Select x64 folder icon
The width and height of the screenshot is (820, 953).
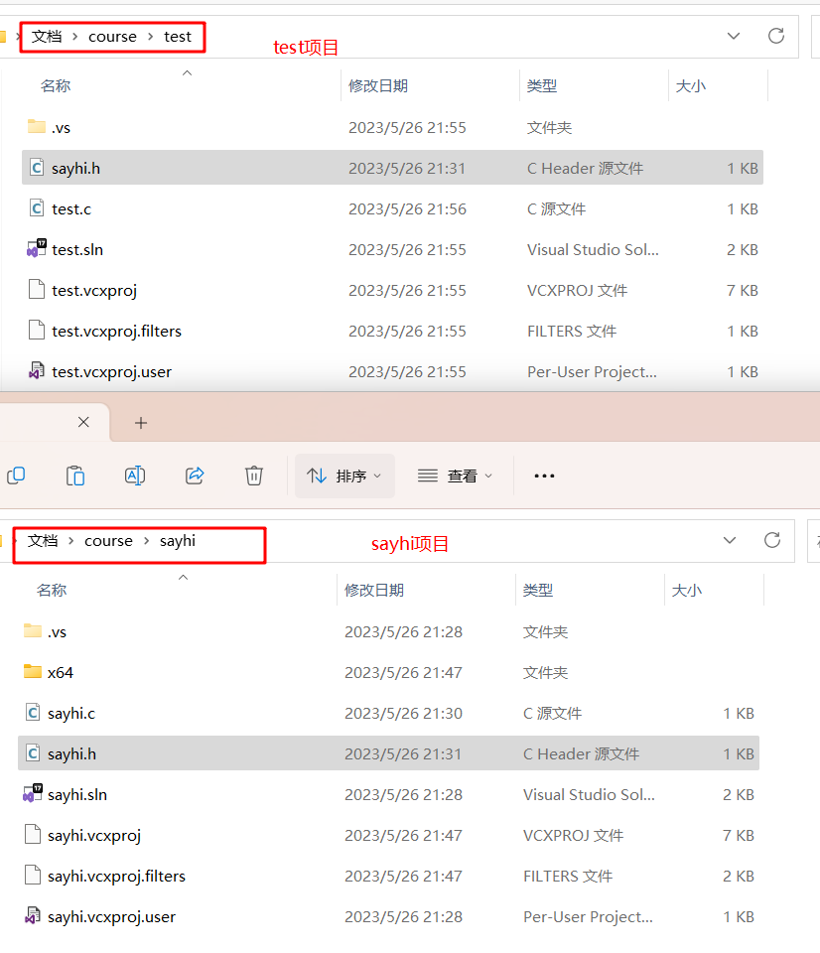pos(32,671)
